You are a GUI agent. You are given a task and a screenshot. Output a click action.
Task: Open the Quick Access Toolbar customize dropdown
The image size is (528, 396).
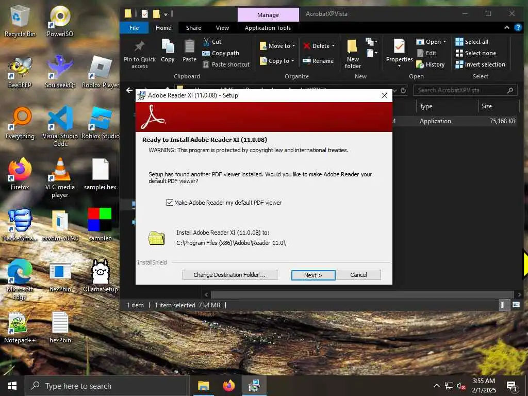click(x=166, y=14)
